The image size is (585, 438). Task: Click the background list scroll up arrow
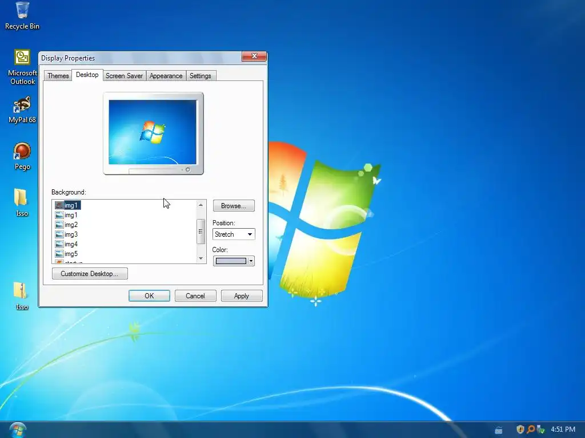[201, 205]
